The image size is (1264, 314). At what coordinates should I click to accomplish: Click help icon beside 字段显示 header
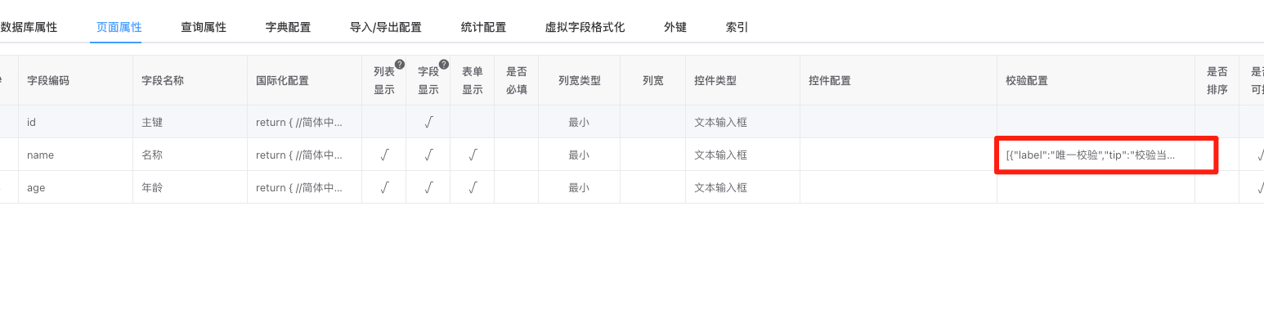(x=444, y=65)
